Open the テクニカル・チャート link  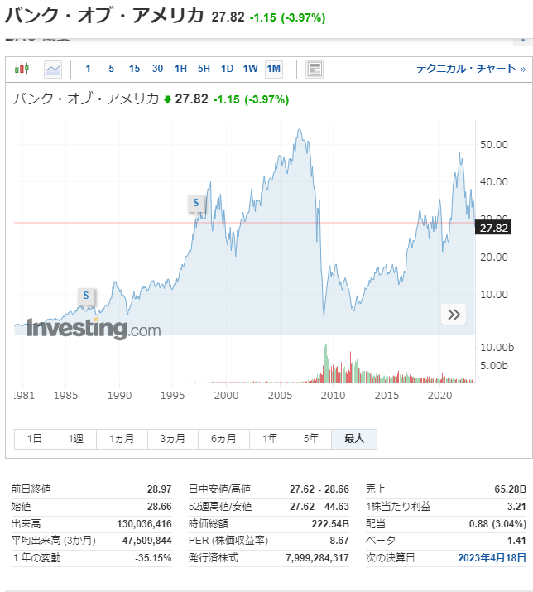[x=471, y=69]
